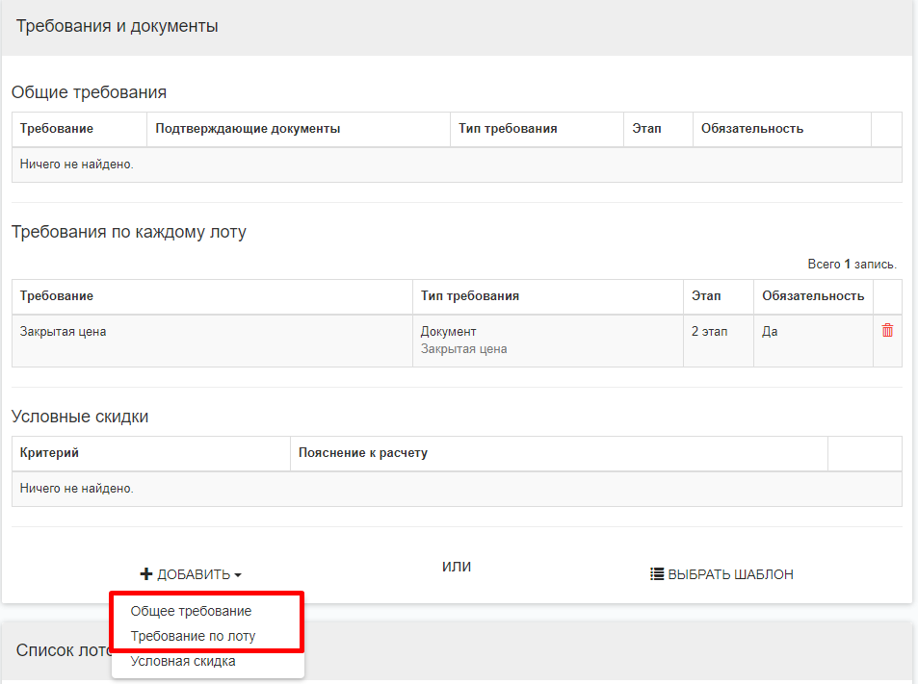Click the Пояснение к расчету column header
The width and height of the screenshot is (918, 684).
[x=363, y=453]
